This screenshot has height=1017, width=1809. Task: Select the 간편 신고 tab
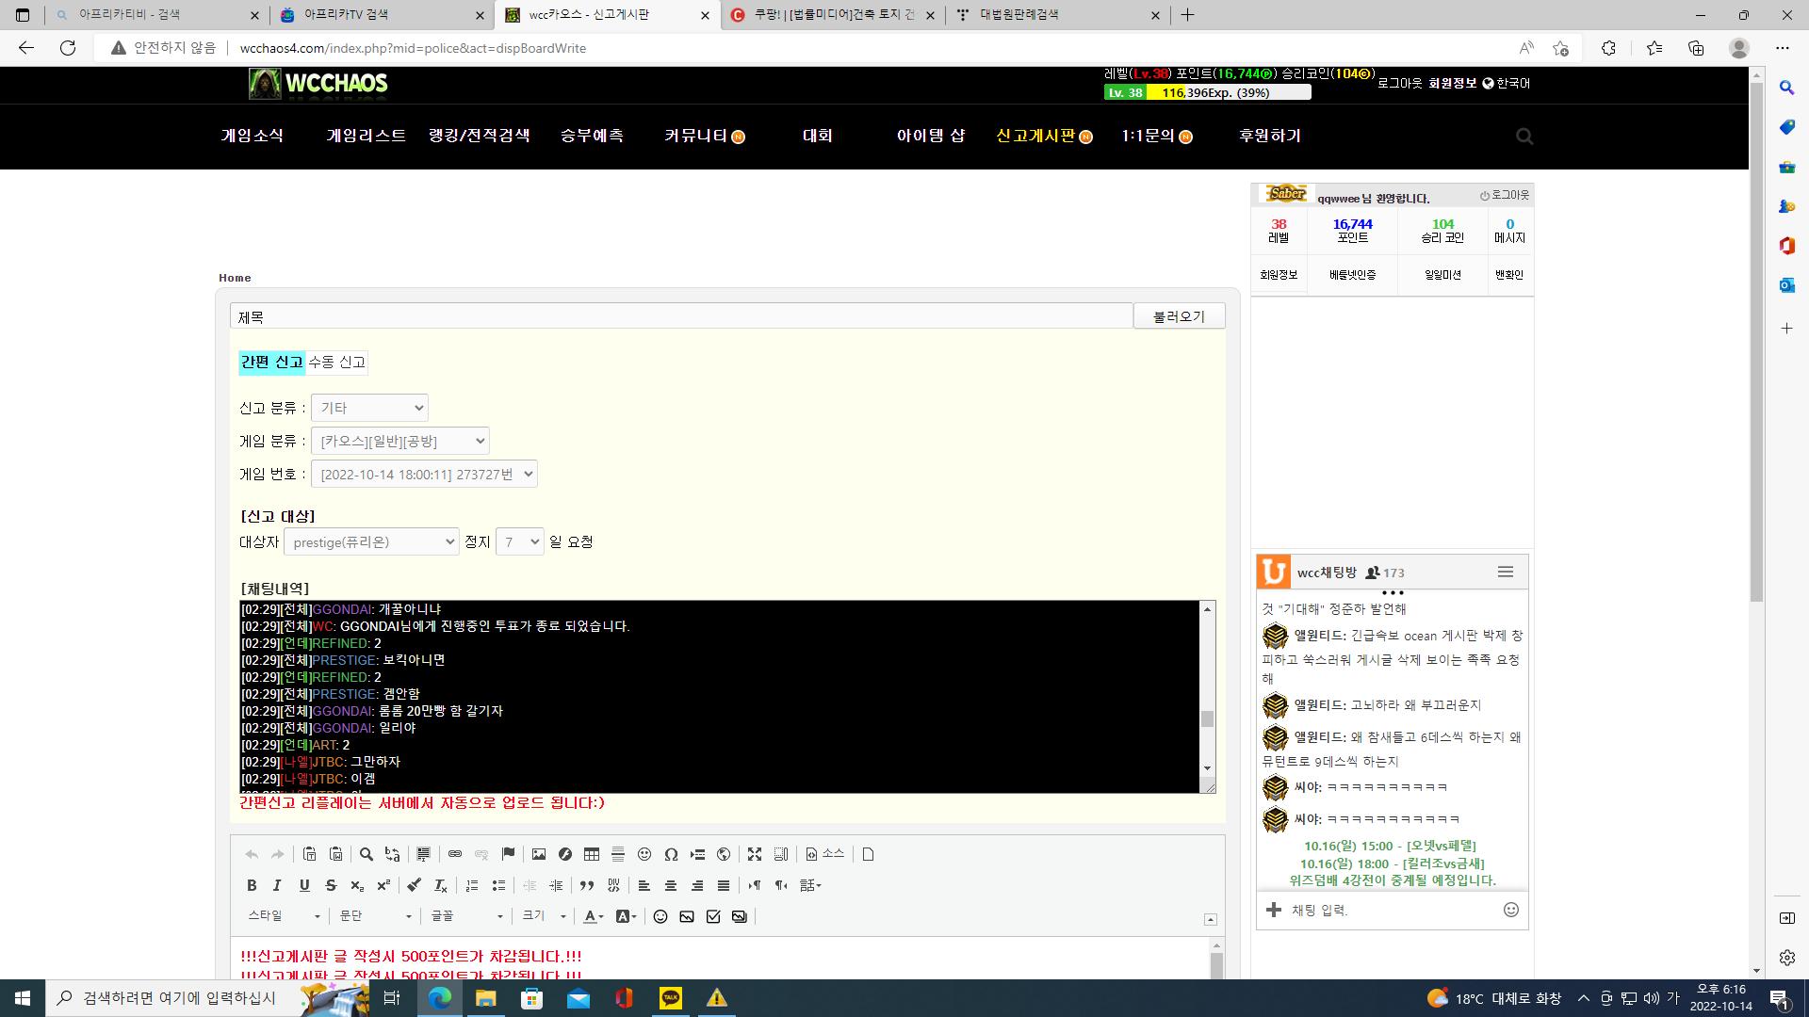click(272, 363)
